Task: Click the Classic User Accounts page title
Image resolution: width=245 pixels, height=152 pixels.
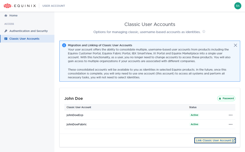Action: (x=150, y=24)
